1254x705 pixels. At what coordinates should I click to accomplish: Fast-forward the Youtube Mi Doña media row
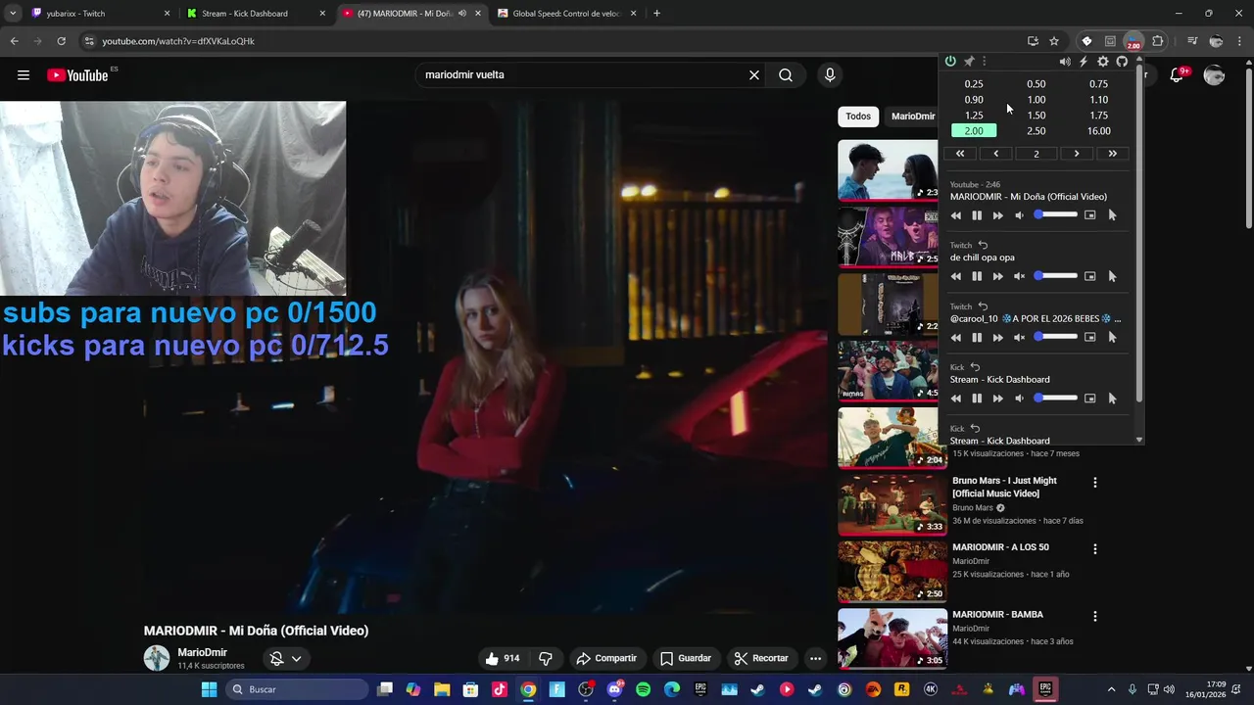pos(997,215)
